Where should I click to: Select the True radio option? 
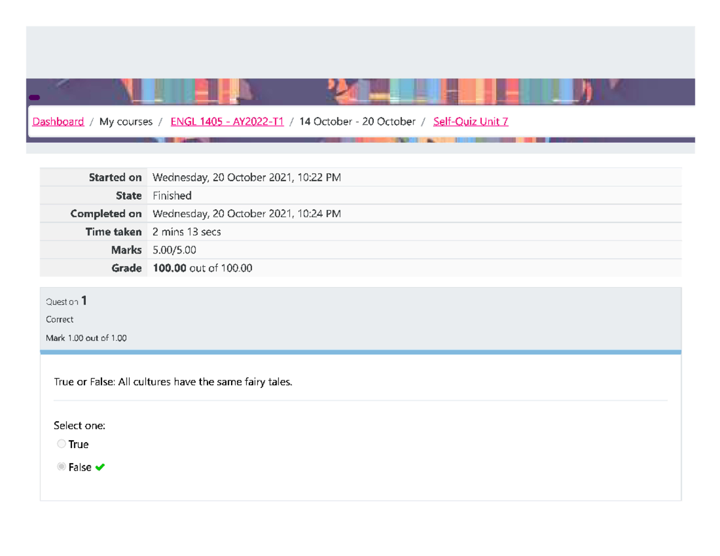[x=61, y=444]
